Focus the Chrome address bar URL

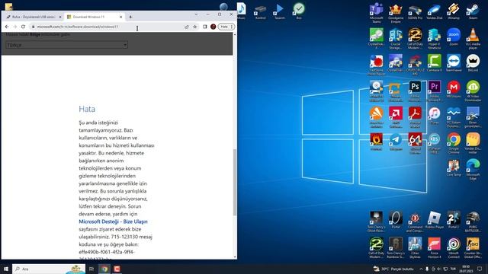pyautogui.click(x=78, y=27)
